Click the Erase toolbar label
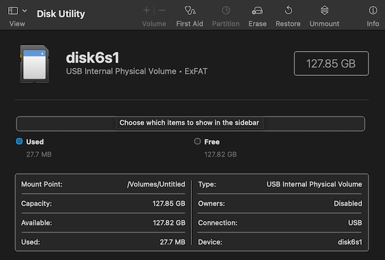 (257, 24)
